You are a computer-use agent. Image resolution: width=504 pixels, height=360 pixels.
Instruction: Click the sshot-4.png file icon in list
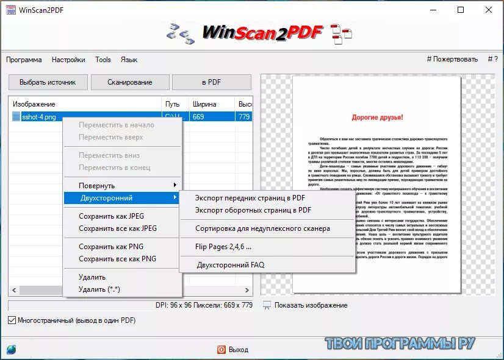(16, 116)
